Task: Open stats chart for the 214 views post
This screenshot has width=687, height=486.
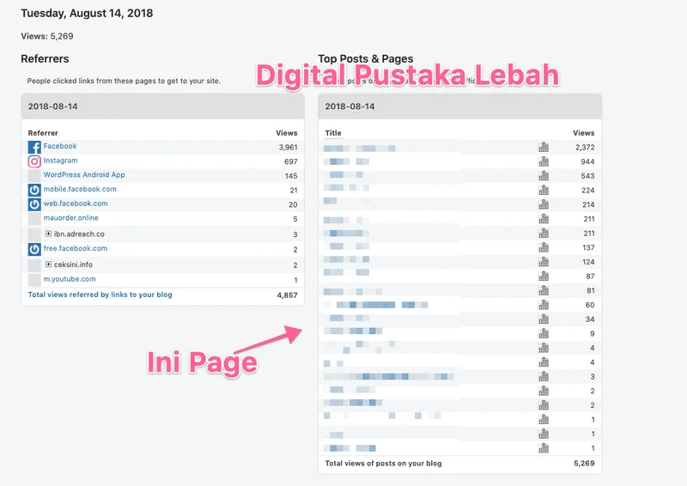Action: pos(544,204)
